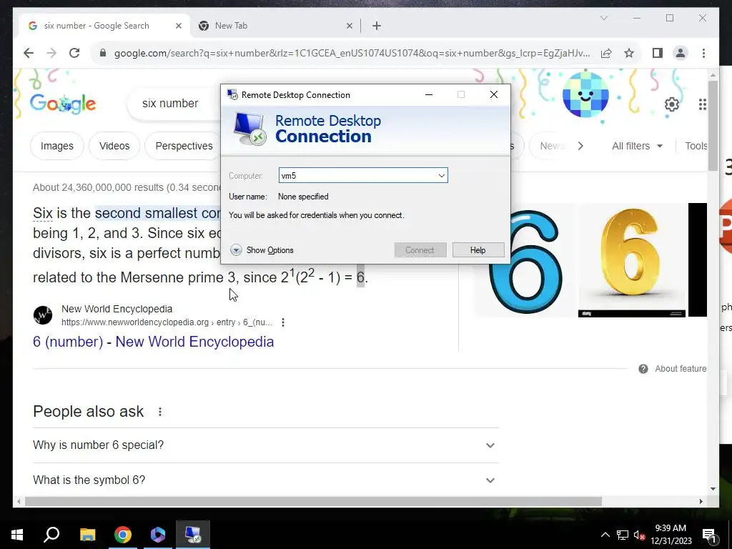Share this page from the address bar
The image size is (732, 549).
606,53
